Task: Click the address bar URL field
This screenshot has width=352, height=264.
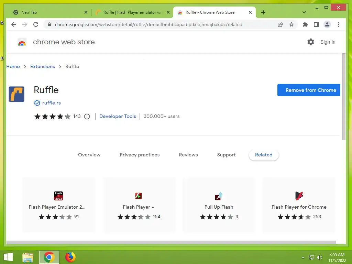Action: [x=148, y=24]
